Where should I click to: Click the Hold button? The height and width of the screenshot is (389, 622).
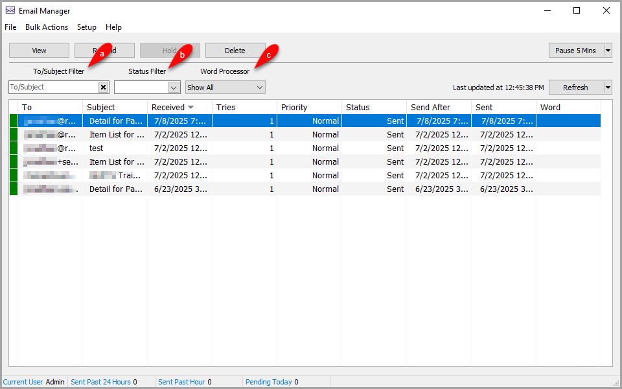170,51
